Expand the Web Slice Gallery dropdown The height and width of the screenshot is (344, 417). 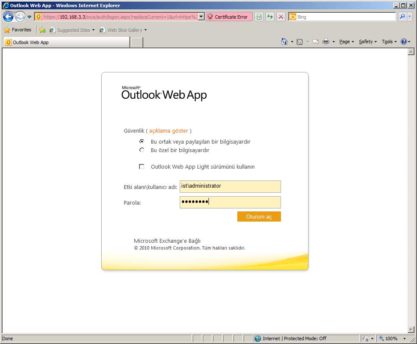pos(145,30)
